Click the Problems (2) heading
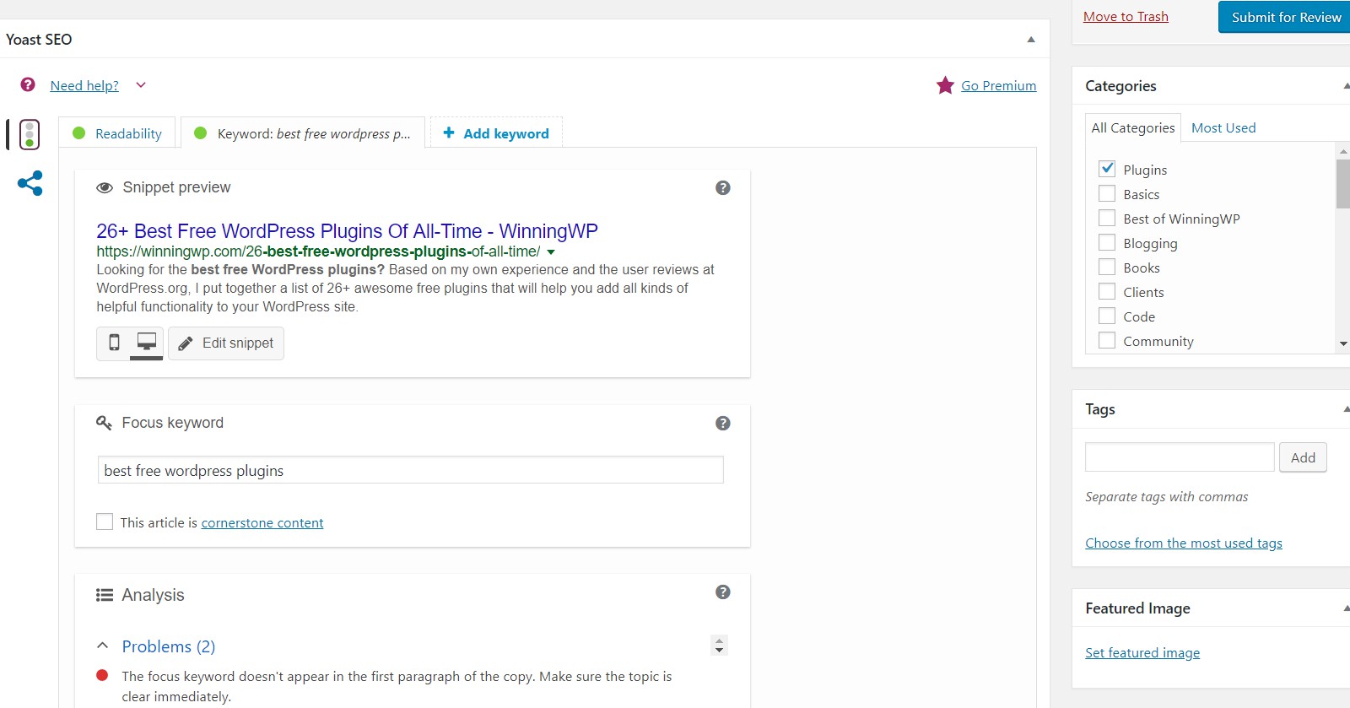This screenshot has height=708, width=1350. (169, 646)
